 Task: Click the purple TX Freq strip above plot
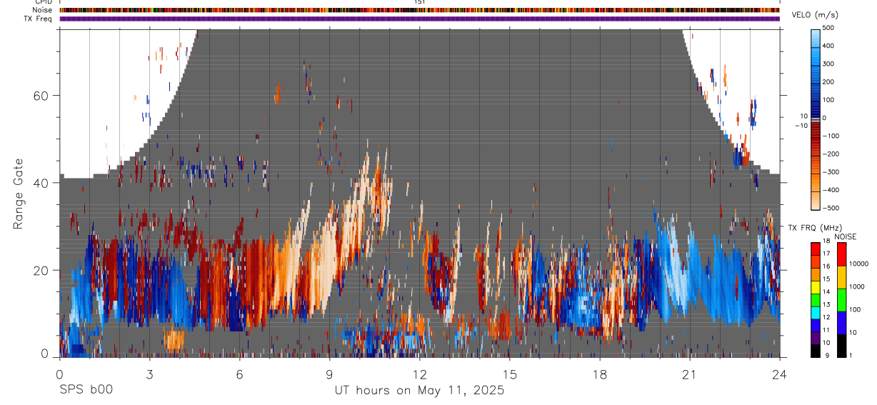420,19
